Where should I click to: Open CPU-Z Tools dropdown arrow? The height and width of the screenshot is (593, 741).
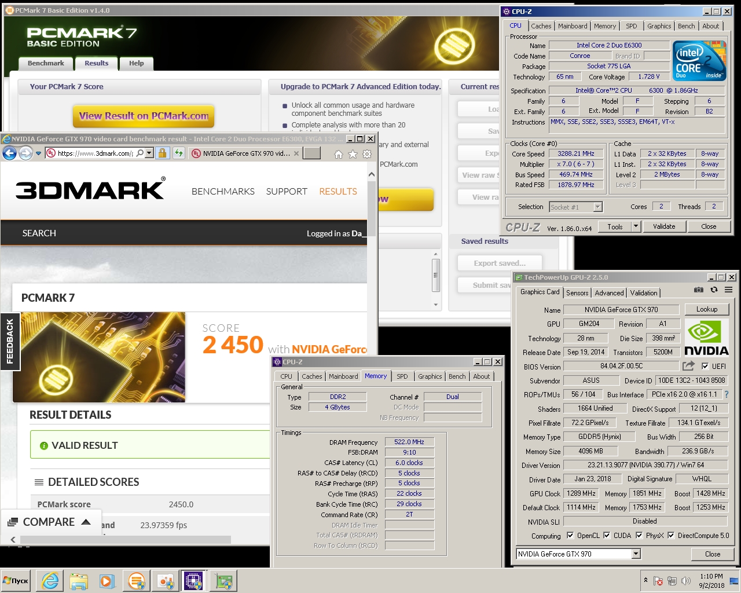pos(636,226)
